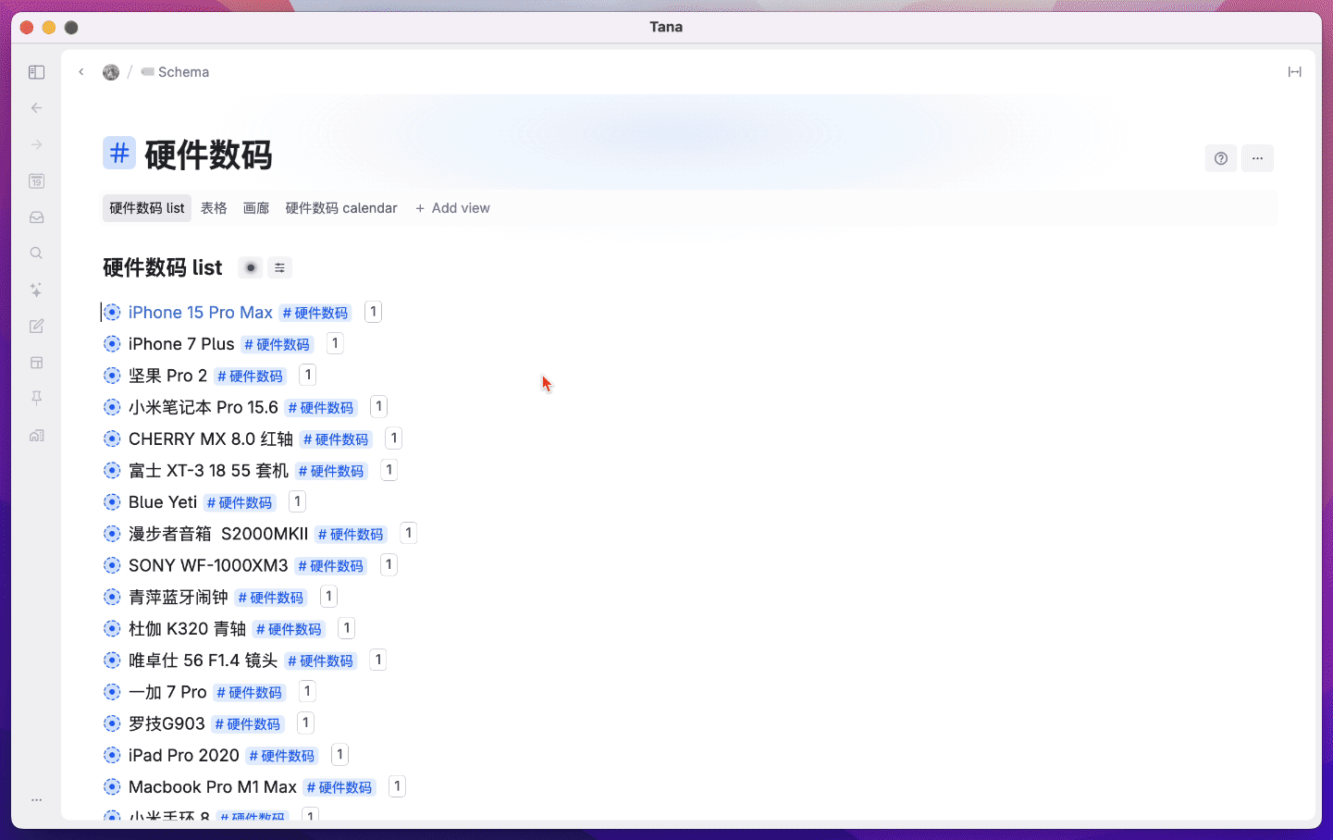Click the blue hash supertag icon by title

119,153
